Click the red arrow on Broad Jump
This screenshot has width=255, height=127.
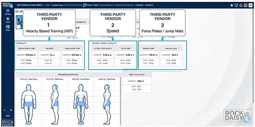(156, 55)
